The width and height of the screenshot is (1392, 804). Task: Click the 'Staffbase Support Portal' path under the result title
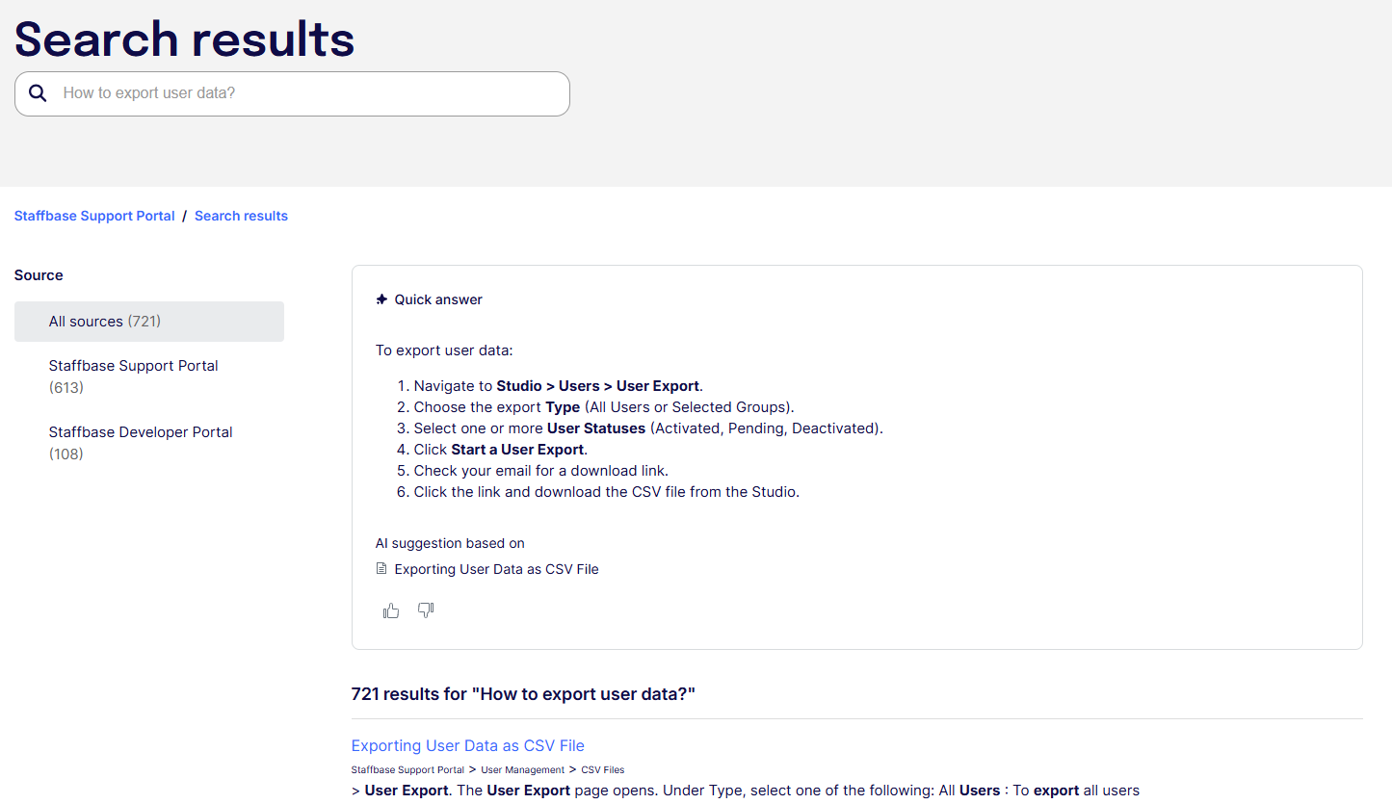coord(407,770)
